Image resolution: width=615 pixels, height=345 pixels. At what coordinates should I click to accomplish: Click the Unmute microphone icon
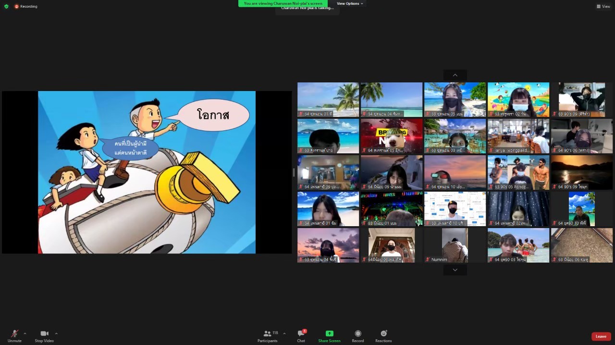click(x=14, y=333)
